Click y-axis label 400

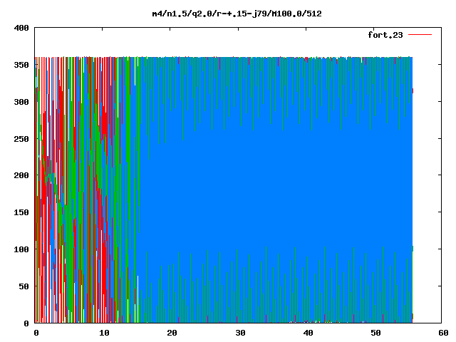pos(21,28)
